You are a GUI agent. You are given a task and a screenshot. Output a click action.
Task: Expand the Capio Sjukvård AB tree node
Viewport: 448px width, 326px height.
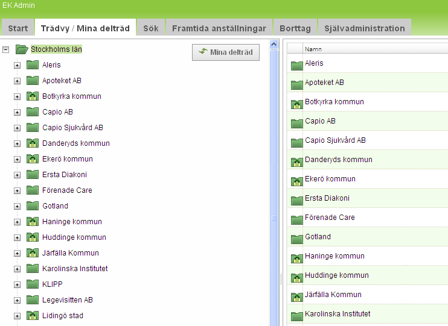tap(17, 128)
